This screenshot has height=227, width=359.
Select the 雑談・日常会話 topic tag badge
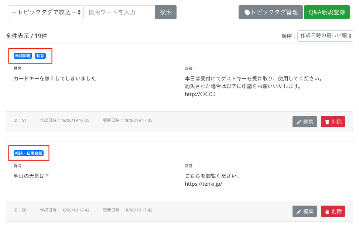tap(28, 153)
